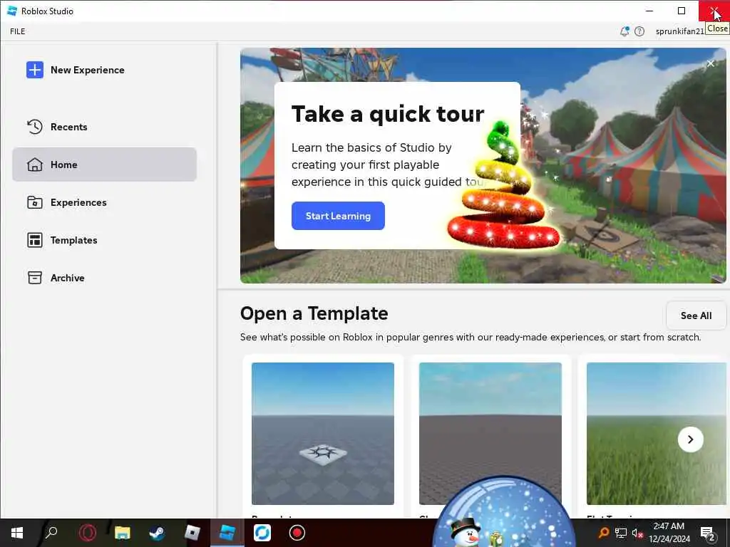
Task: Open network status tray icon
Action: click(621, 533)
